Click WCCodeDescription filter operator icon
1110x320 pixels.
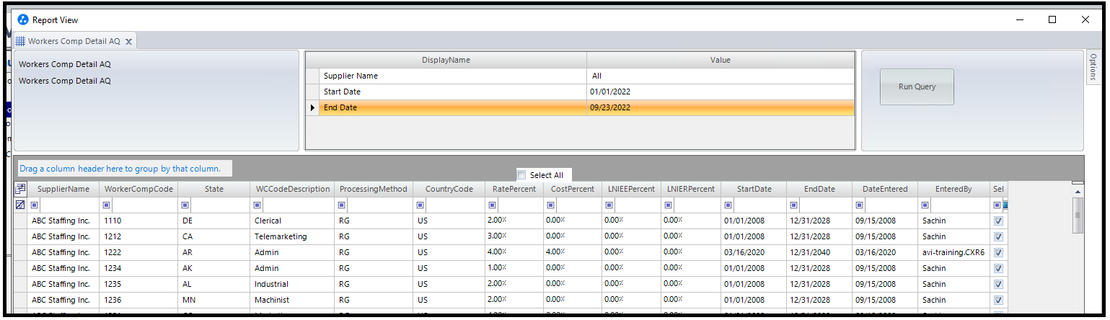(258, 205)
